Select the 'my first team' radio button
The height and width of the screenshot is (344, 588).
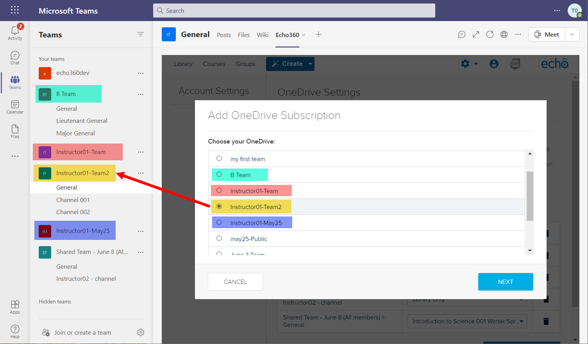point(219,158)
